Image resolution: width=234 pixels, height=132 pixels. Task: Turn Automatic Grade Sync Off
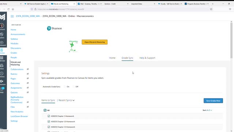(73, 87)
